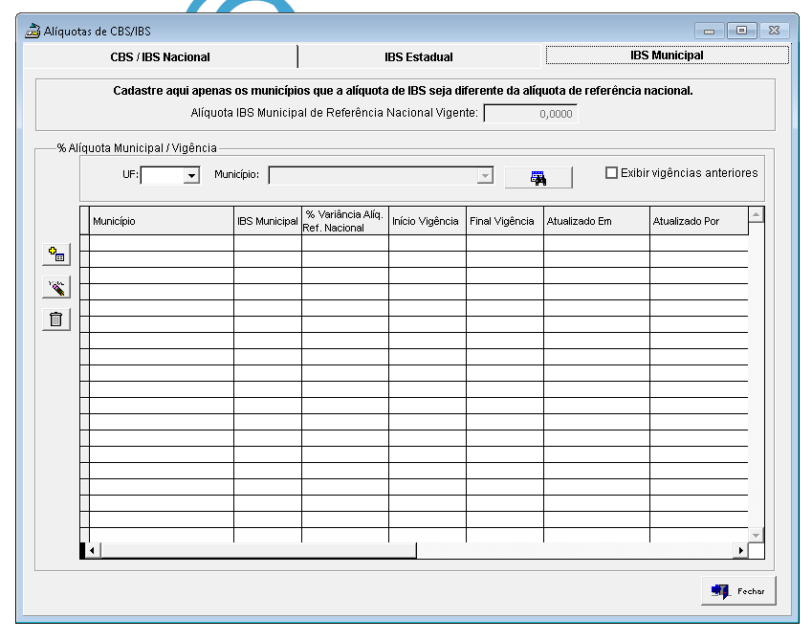Click the grid scroll left arrow
The height and width of the screenshot is (640, 812).
(x=93, y=551)
